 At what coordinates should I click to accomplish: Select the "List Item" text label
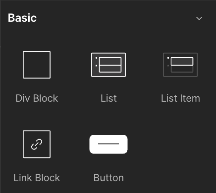(180, 98)
